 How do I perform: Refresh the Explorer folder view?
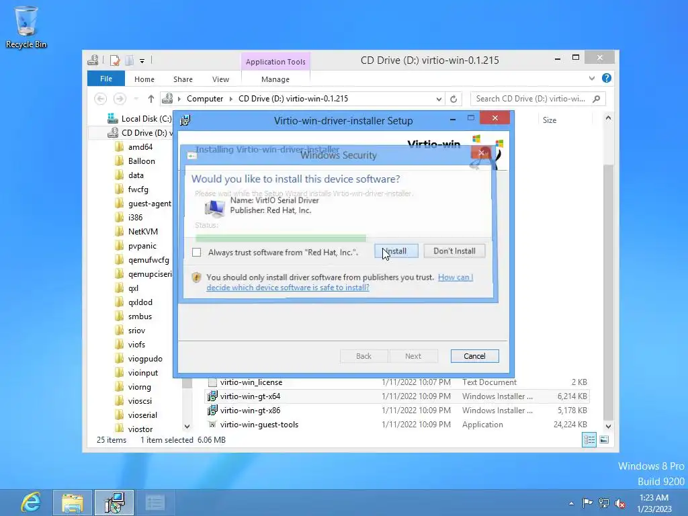[x=454, y=99]
